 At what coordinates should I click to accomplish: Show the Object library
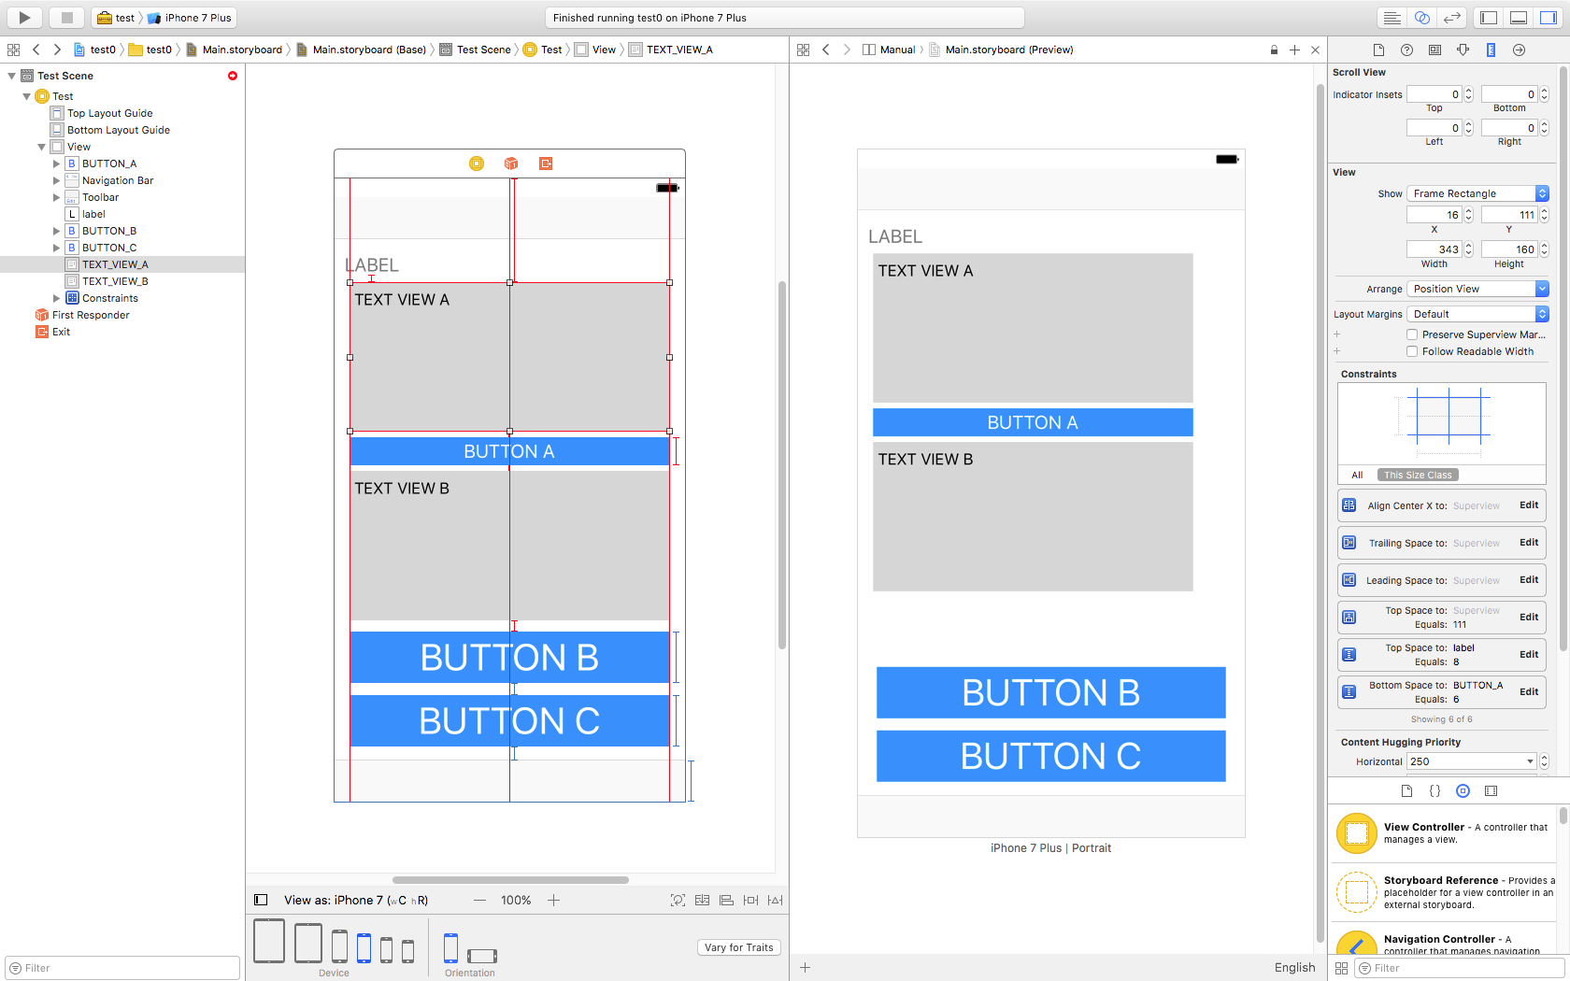[1463, 791]
